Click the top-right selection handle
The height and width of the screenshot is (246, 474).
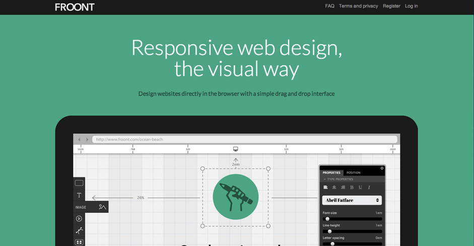pos(268,169)
